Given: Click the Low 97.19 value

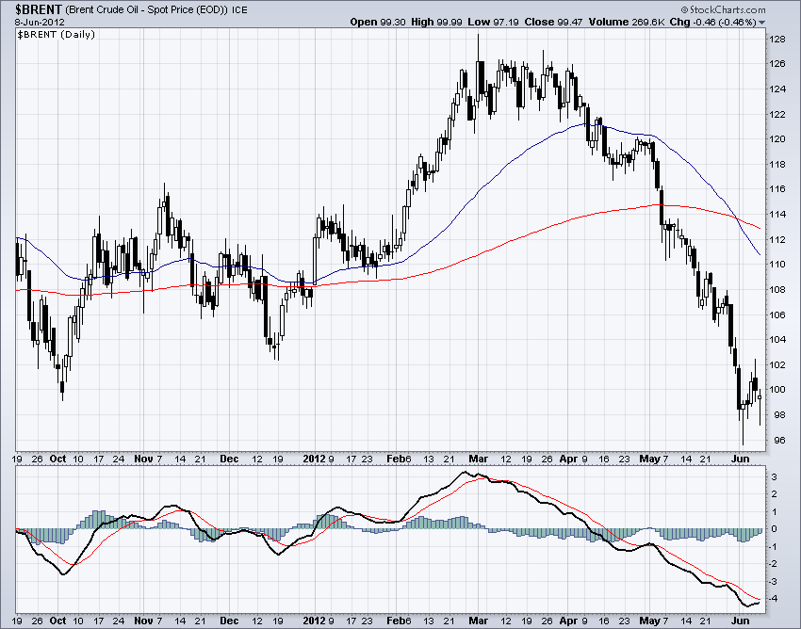Looking at the screenshot, I should [493, 22].
